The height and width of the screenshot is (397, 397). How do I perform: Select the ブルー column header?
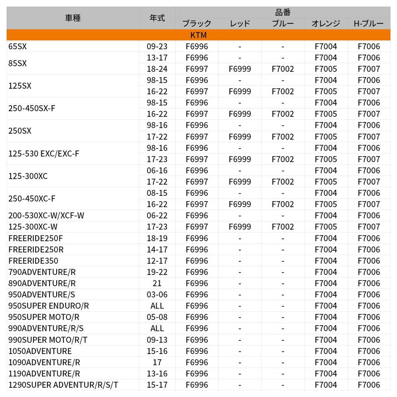pos(283,24)
